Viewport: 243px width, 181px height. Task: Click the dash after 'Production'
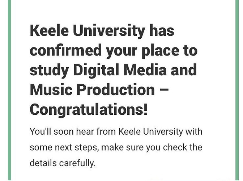pos(164,90)
